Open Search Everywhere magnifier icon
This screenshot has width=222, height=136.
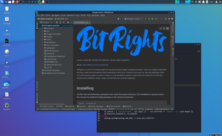pos(166,19)
